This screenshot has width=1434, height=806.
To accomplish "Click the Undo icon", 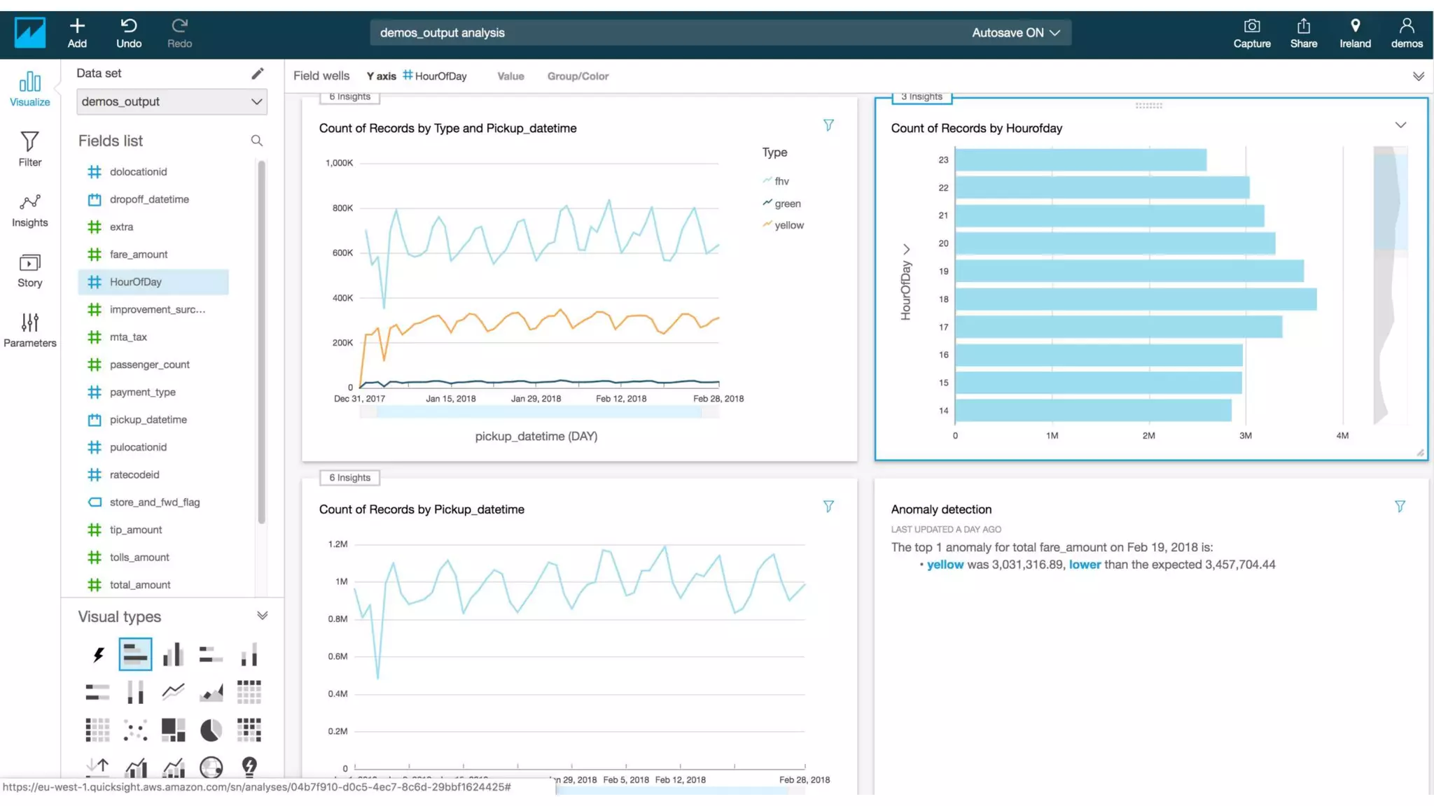I will 129,26.
